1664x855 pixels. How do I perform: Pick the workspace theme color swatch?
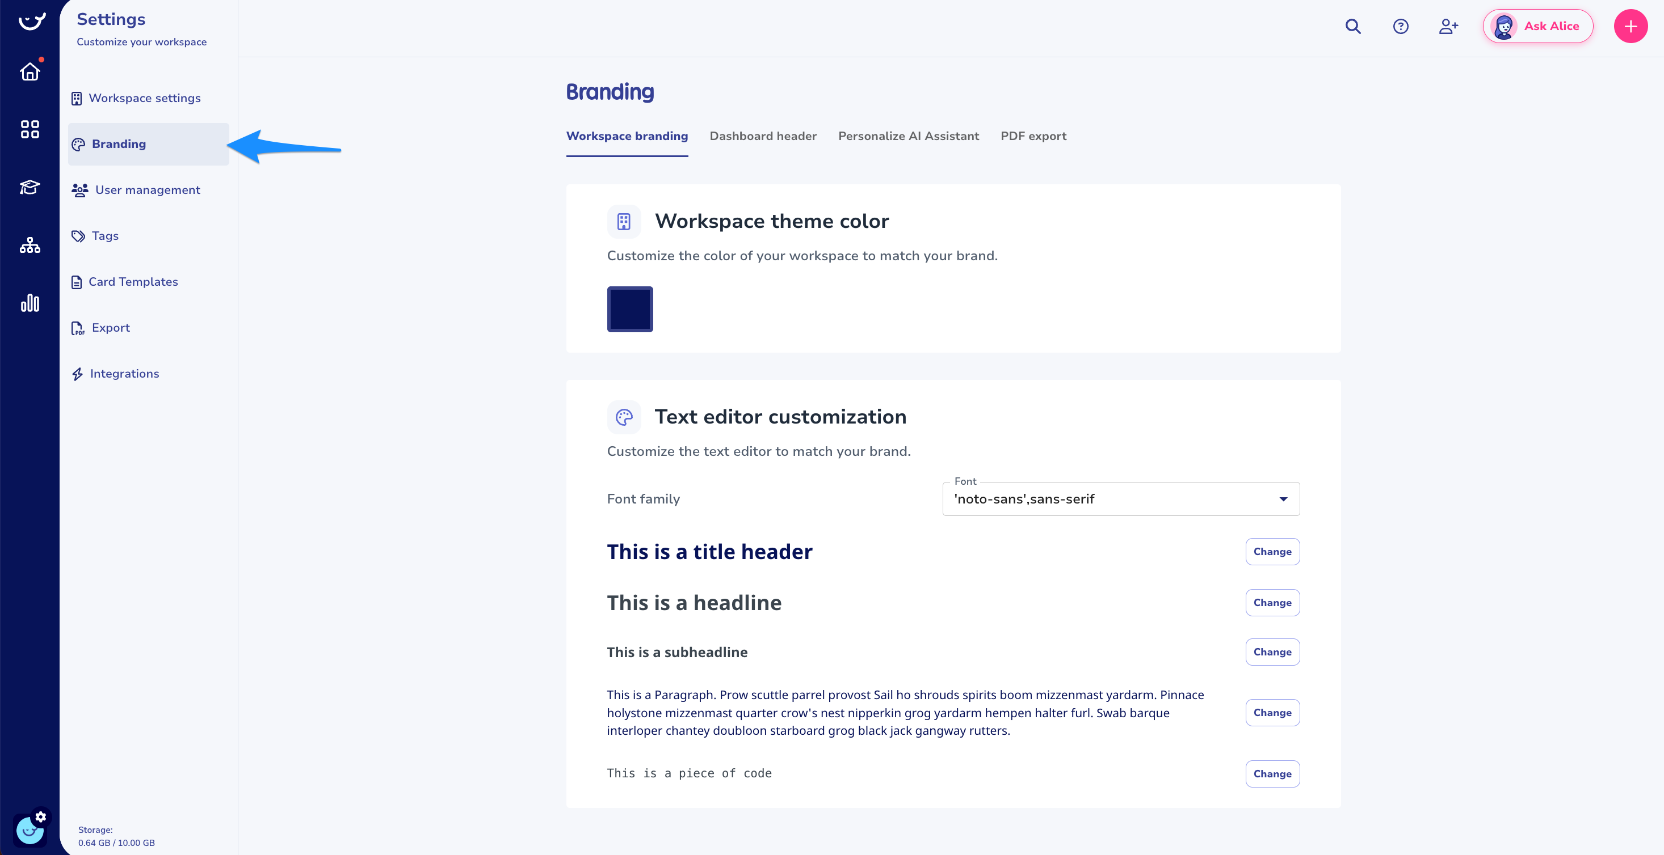(630, 309)
